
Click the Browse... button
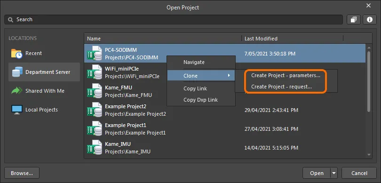point(22,173)
